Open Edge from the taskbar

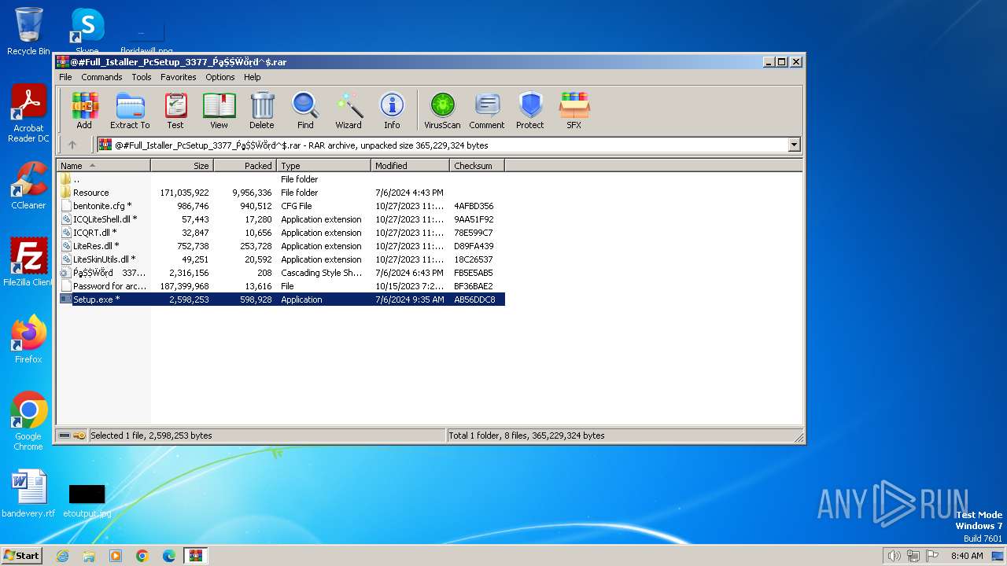(169, 556)
